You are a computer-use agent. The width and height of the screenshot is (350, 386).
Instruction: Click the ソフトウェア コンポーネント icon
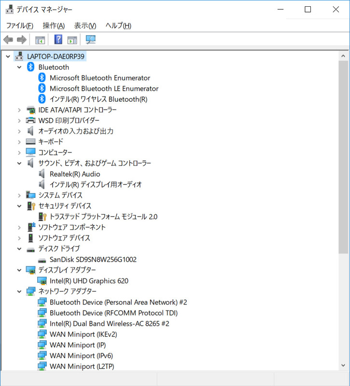pos(31,227)
